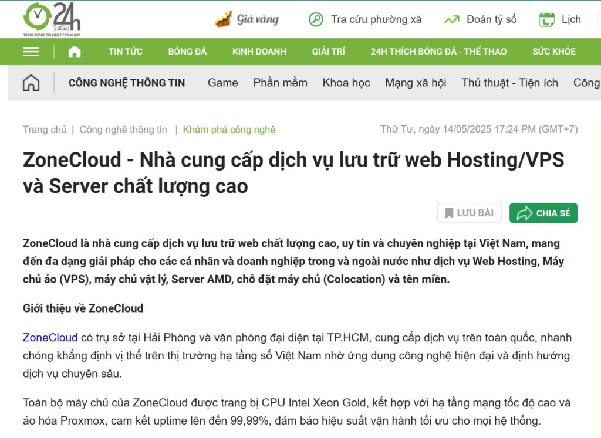Click the Giá vàng gold chart icon
This screenshot has width=601, height=438.
pyautogui.click(x=224, y=19)
